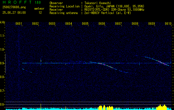Click time marker 0601

click(x=19, y=24)
